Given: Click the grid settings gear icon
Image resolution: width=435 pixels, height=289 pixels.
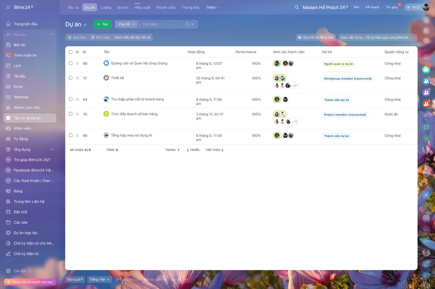Looking at the screenshot, I should click(x=77, y=52).
